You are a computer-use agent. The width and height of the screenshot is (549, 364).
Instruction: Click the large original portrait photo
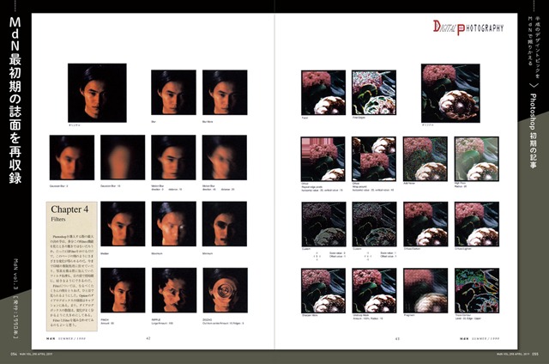[99, 92]
